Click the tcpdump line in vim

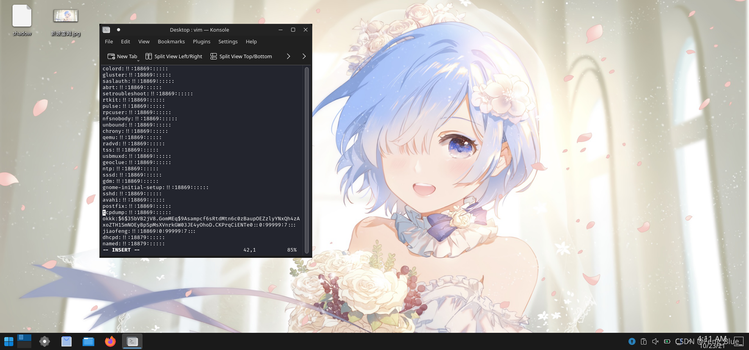pos(137,212)
